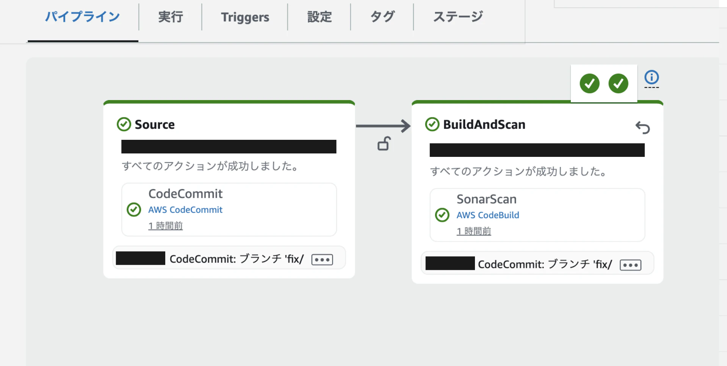
Task: Switch to the パイプライン tab
Action: click(x=83, y=17)
